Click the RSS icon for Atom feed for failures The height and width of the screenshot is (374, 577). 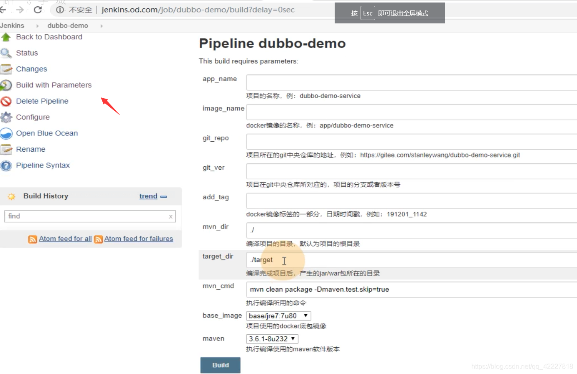[99, 239]
